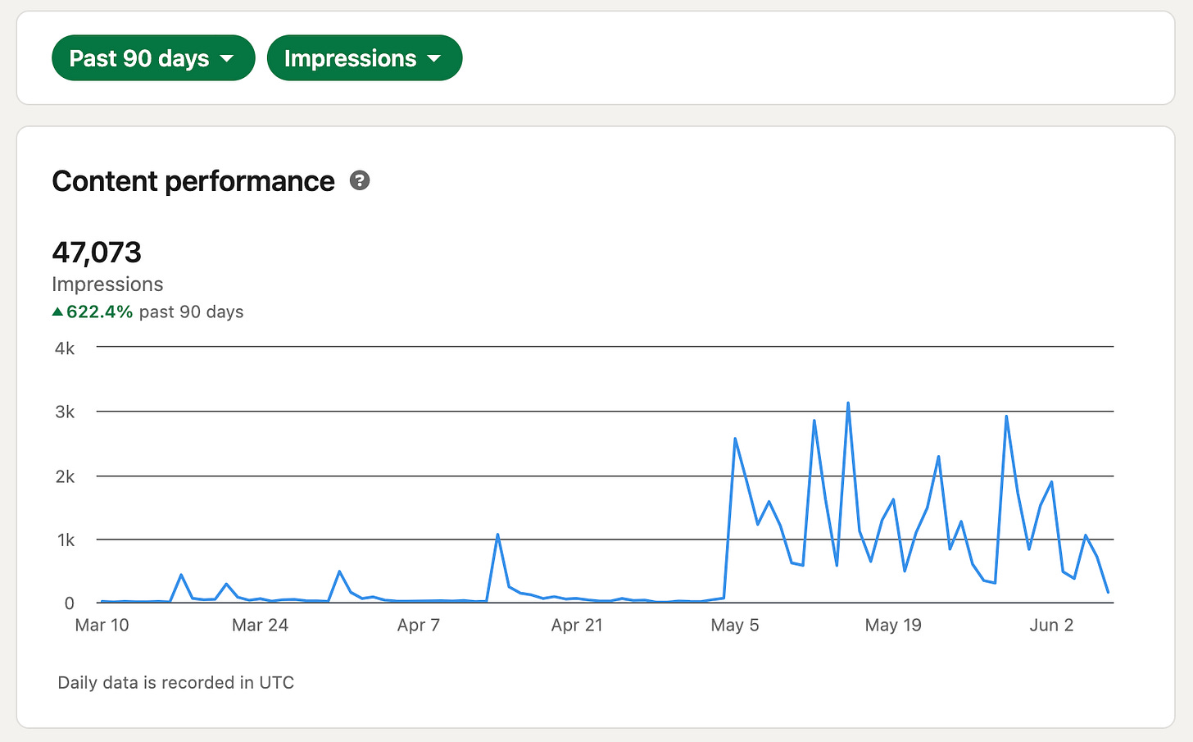Click the Jun 2 x-axis label
This screenshot has height=742, width=1193.
point(1051,625)
